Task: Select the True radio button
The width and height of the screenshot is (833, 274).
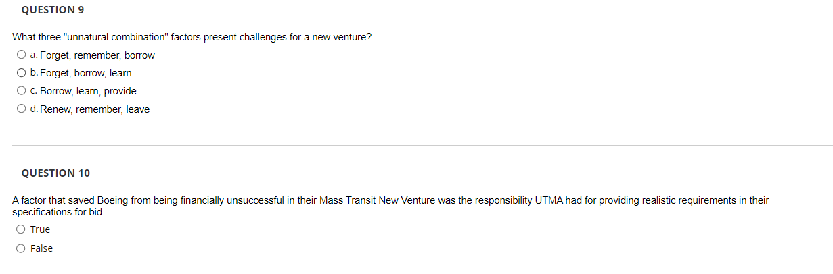Action: click(22, 229)
